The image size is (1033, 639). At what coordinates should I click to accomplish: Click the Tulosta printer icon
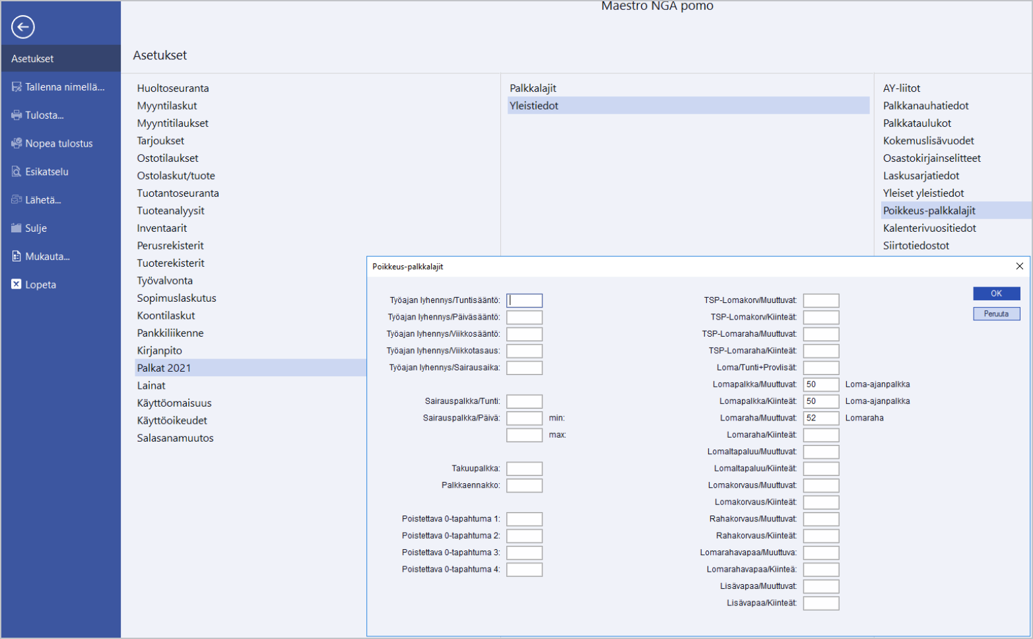pyautogui.click(x=17, y=116)
